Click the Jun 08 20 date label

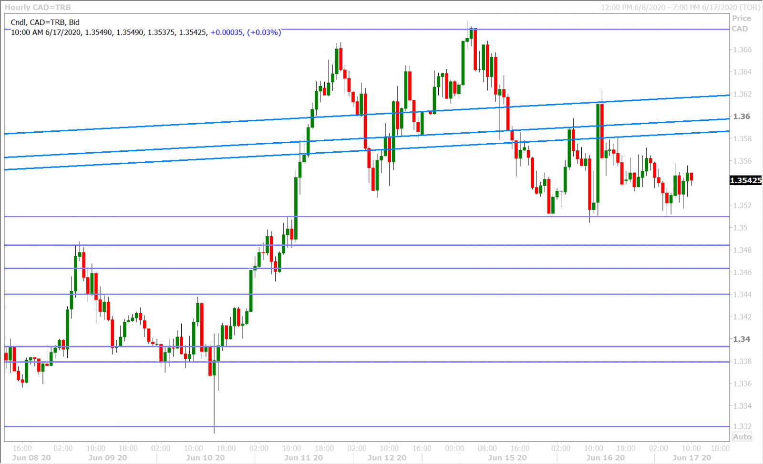[31, 458]
